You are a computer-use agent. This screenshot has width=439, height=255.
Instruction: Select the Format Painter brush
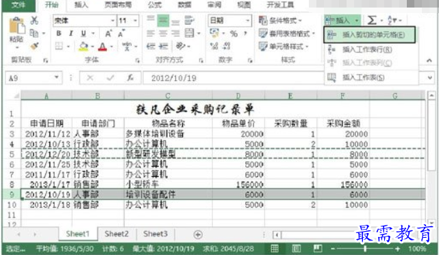coord(34,46)
